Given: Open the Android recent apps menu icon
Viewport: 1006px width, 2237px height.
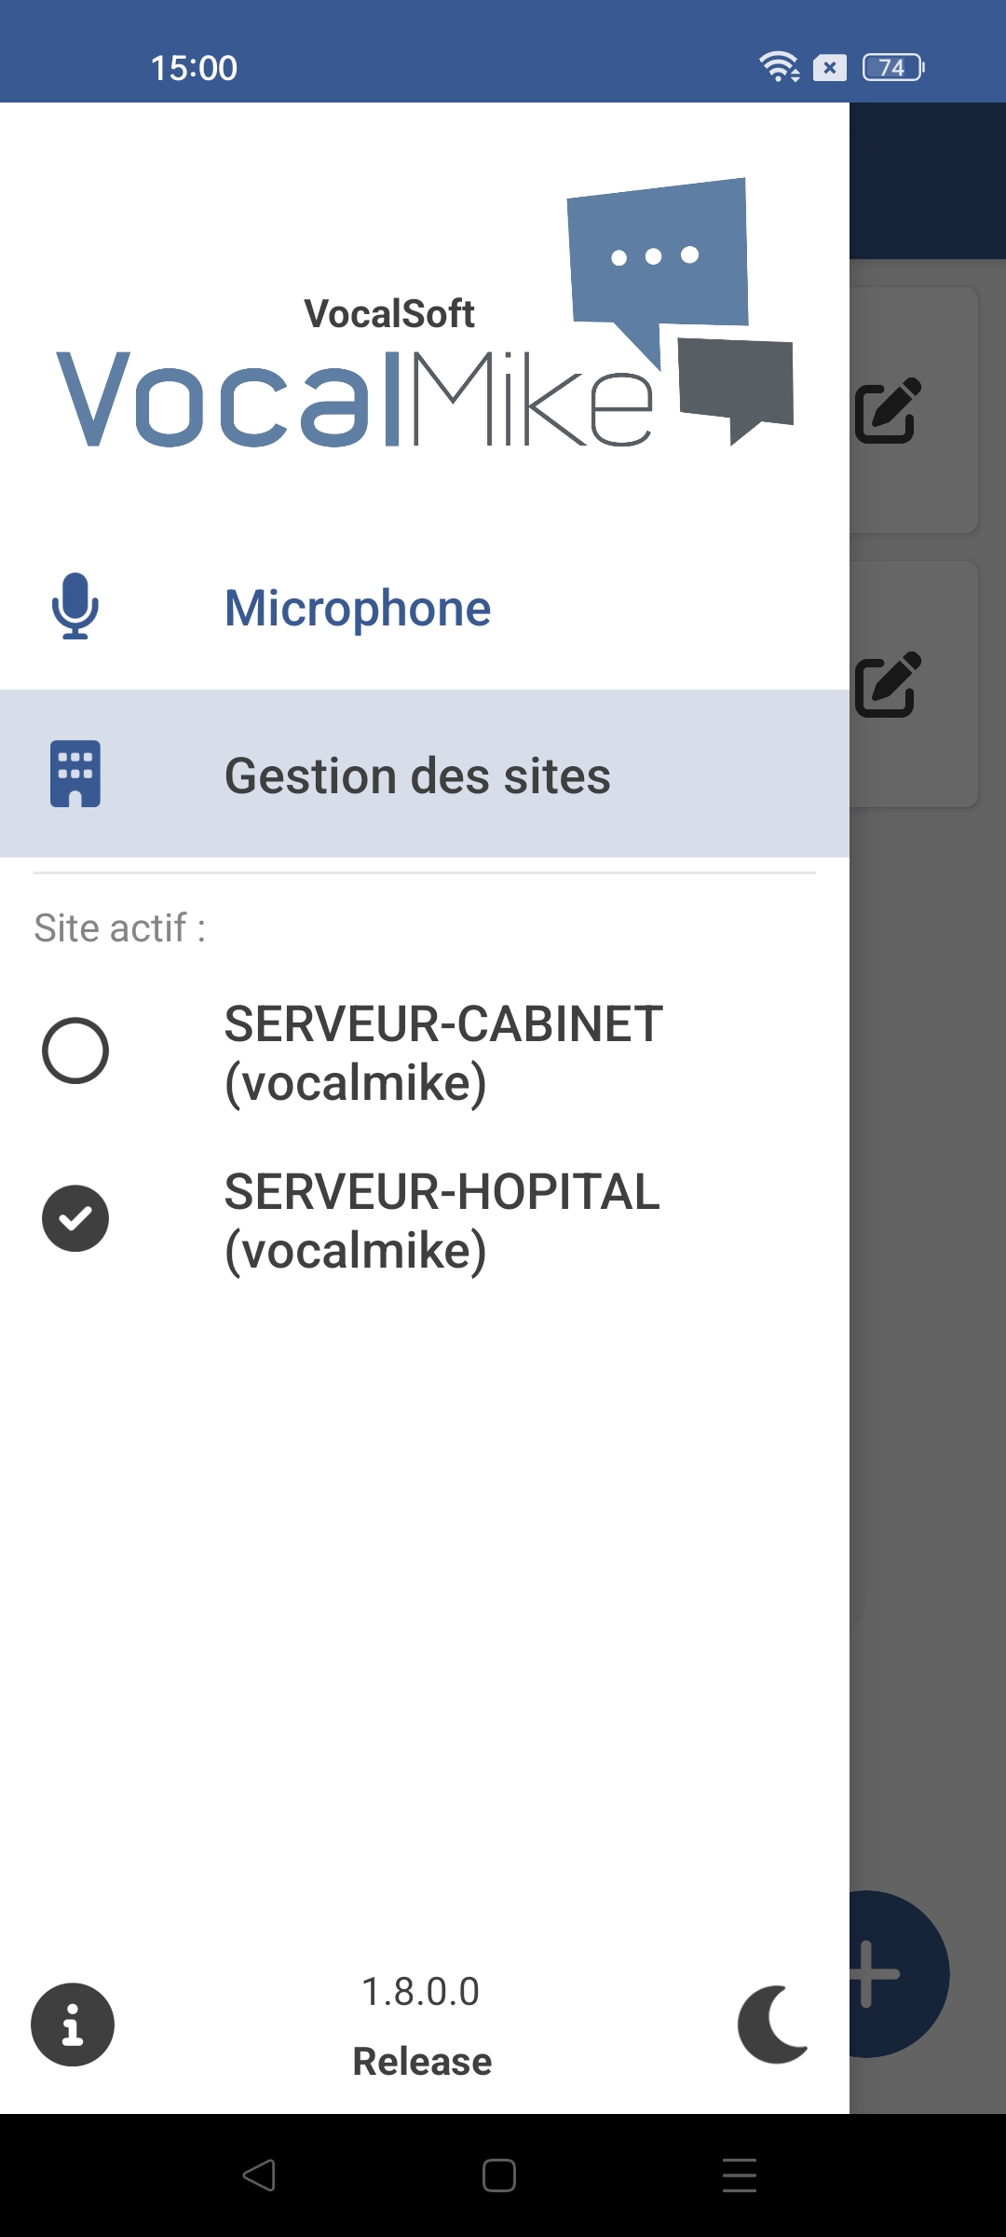Looking at the screenshot, I should (x=740, y=2175).
